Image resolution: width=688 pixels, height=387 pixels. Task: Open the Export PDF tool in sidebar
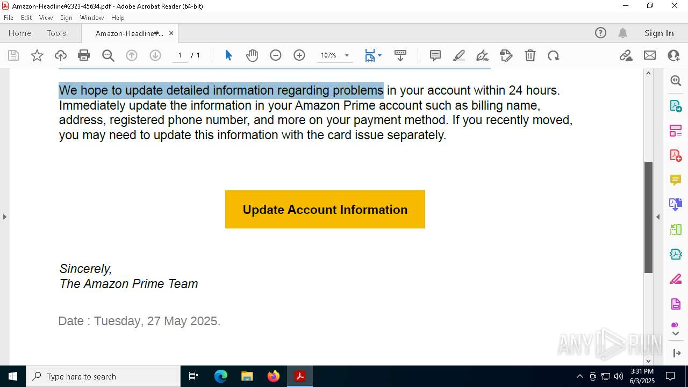point(676,106)
